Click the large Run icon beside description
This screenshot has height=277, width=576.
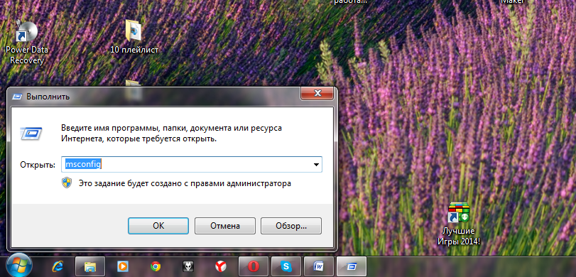tap(31, 133)
